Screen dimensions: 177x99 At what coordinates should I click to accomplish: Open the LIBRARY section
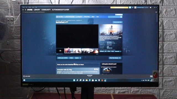tap(37, 10)
